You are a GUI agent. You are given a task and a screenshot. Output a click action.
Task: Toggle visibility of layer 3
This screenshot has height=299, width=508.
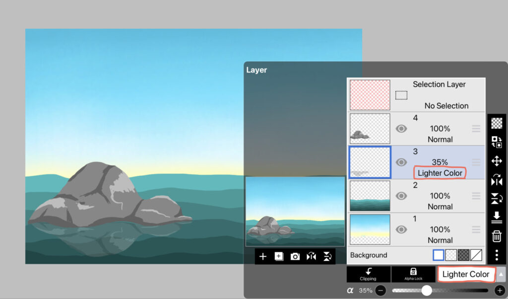401,162
